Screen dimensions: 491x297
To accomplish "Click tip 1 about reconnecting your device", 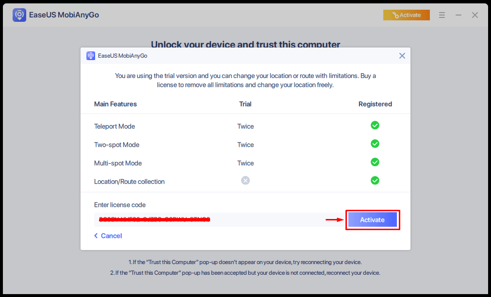I will tap(245, 262).
